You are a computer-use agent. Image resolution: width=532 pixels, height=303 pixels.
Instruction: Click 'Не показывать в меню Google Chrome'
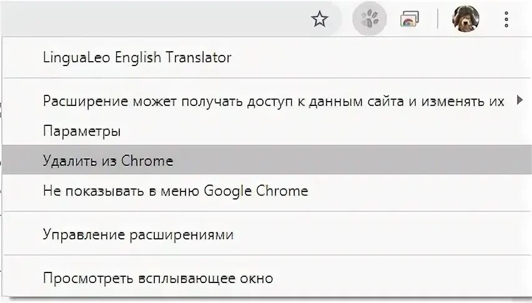click(175, 190)
